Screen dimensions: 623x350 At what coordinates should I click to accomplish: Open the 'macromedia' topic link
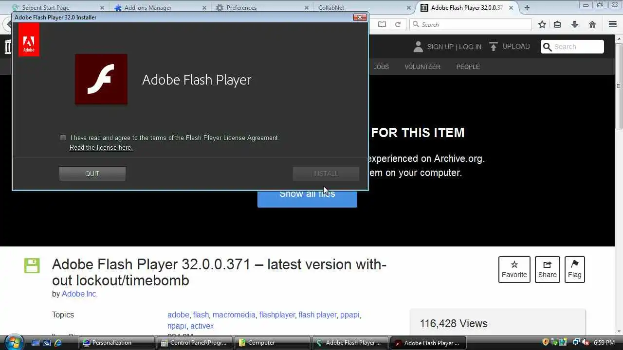pyautogui.click(x=234, y=315)
